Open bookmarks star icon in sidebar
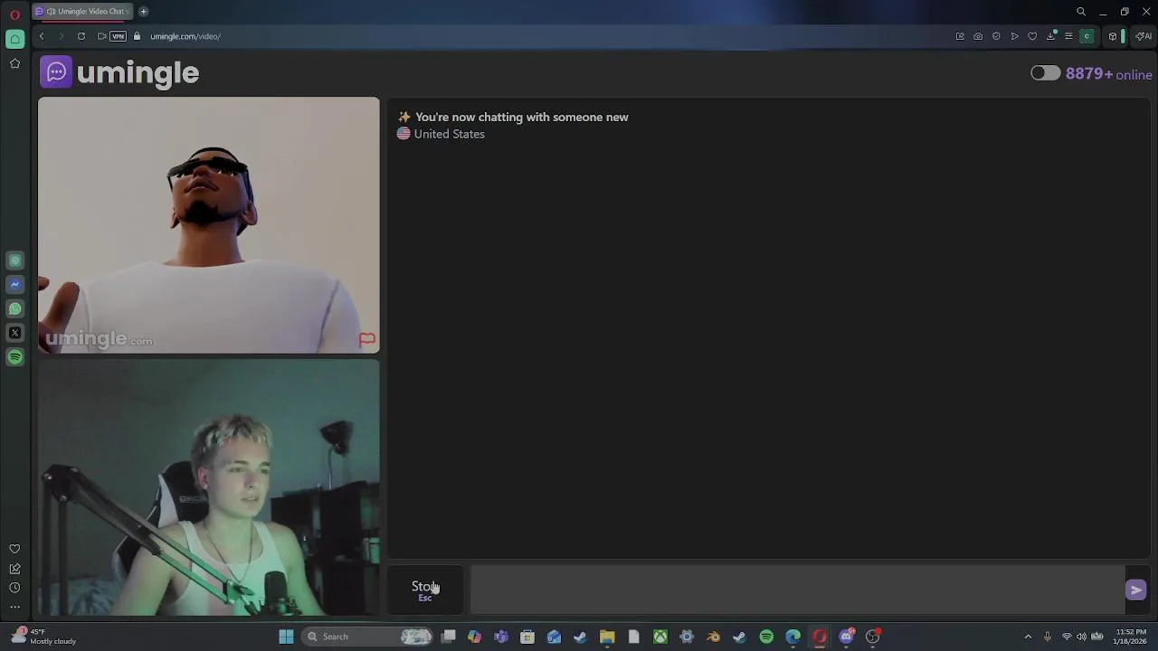Screen dimensions: 1158x651 14,63
